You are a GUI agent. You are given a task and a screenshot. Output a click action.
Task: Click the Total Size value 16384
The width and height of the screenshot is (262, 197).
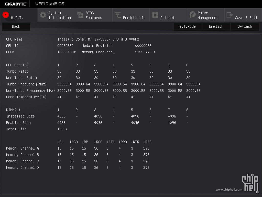pos(62,129)
